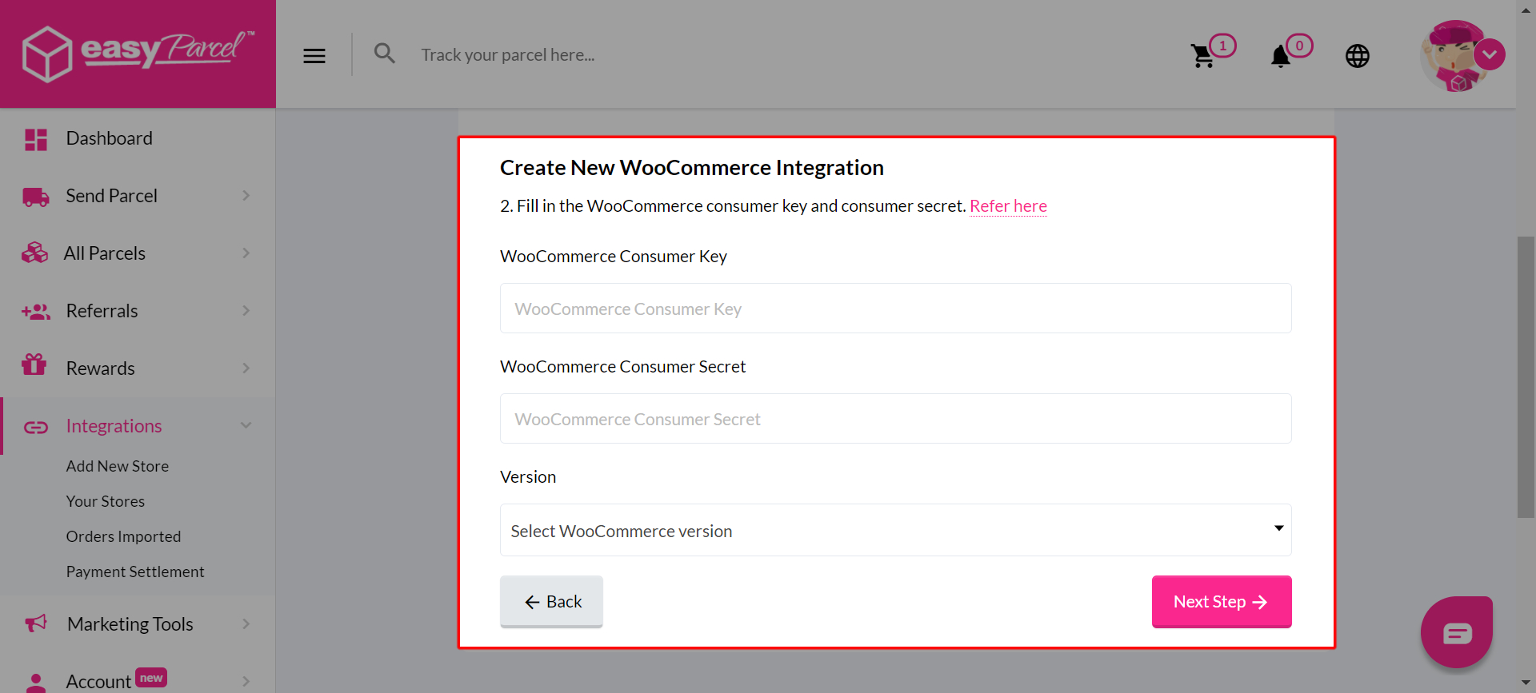1536x693 pixels.
Task: Click the All Parcels boxes icon
Action: coord(35,253)
